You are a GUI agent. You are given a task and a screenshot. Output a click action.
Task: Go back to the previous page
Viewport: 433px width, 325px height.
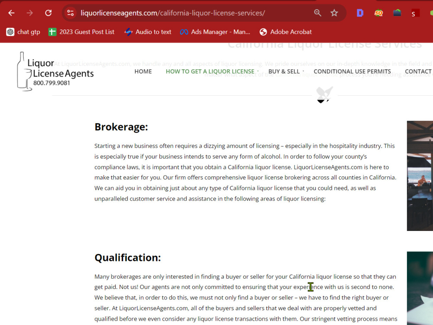pyautogui.click(x=11, y=13)
